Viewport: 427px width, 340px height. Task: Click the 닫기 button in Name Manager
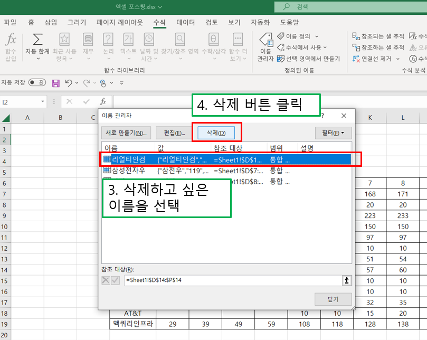tap(333, 299)
